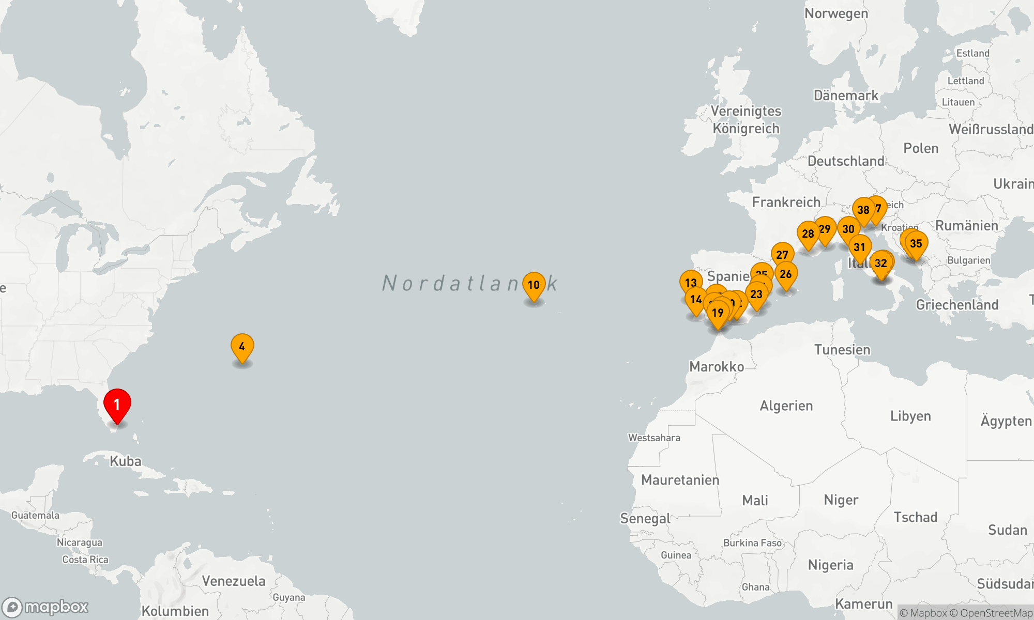This screenshot has width=1034, height=620.
Task: Click the red map pin numbered 1
Action: click(117, 404)
